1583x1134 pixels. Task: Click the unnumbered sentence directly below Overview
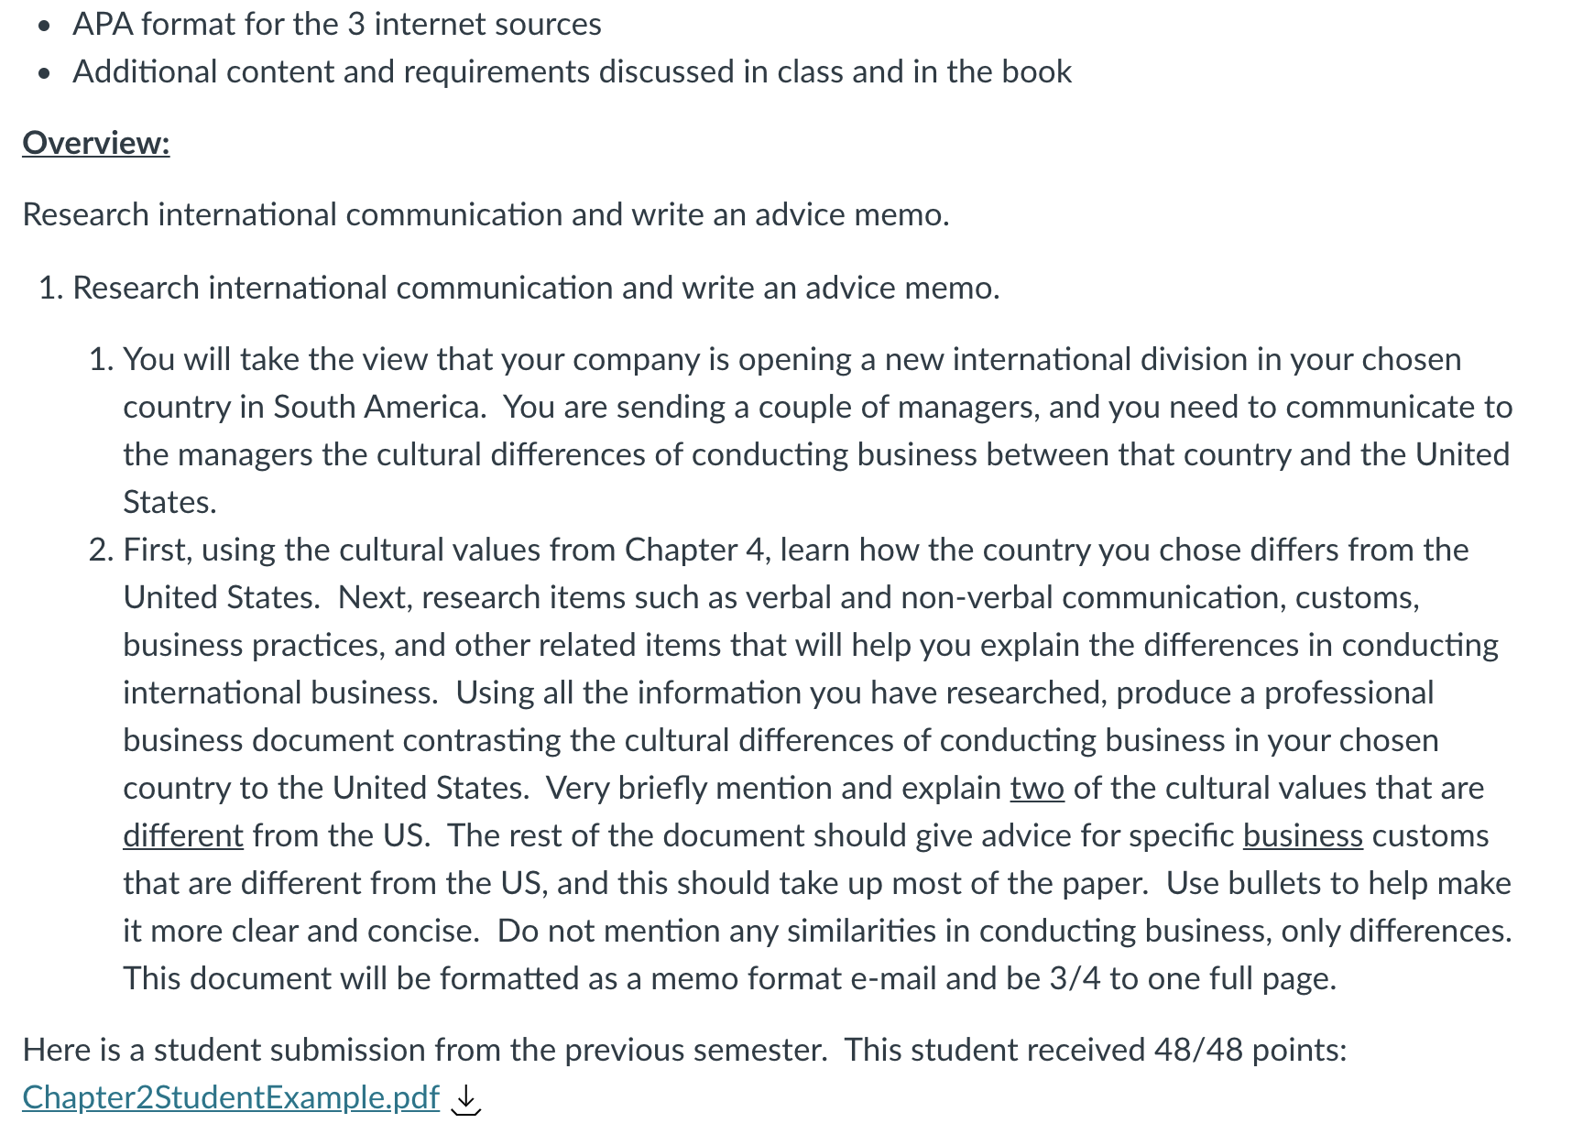point(486,214)
